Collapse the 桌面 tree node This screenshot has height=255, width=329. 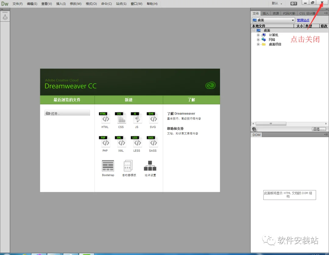(x=254, y=30)
